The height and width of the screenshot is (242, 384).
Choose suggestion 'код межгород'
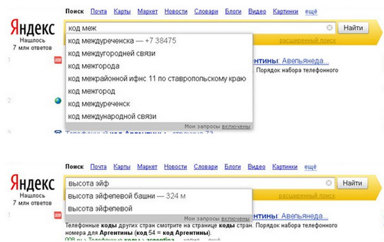coord(159,92)
